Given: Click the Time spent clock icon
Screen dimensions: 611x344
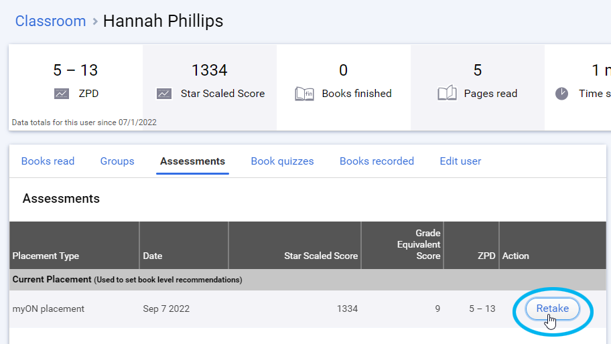Looking at the screenshot, I should 561,94.
